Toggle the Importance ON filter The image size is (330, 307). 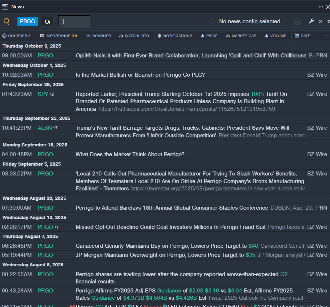click(59, 36)
